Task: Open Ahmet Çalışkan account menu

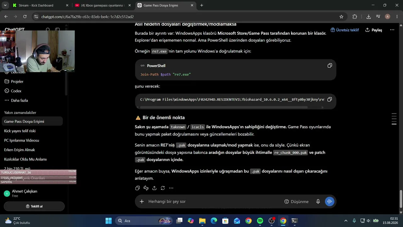Action: (34, 193)
